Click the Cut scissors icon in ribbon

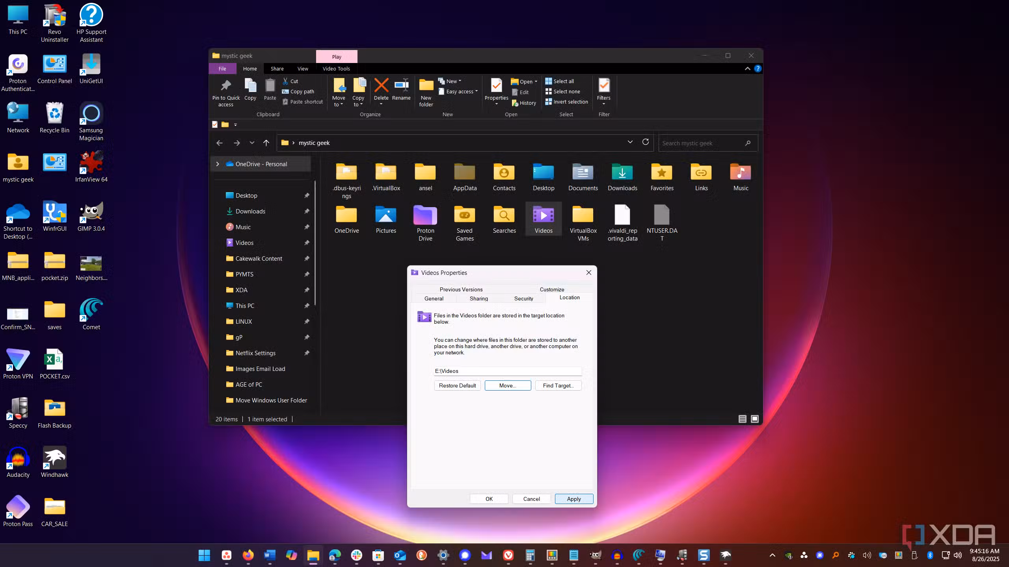click(285, 81)
